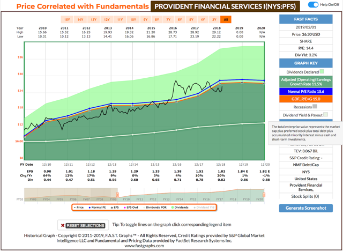Screen dimensions: 343x251
Task: Toggle the Dividends POR legend item
Action: 155,207
